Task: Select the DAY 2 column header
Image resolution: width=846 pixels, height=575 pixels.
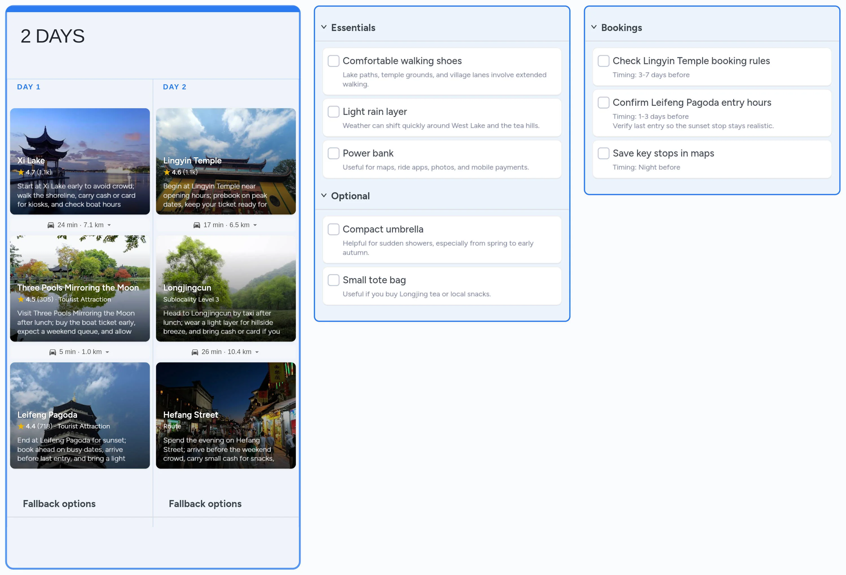Action: click(x=175, y=87)
